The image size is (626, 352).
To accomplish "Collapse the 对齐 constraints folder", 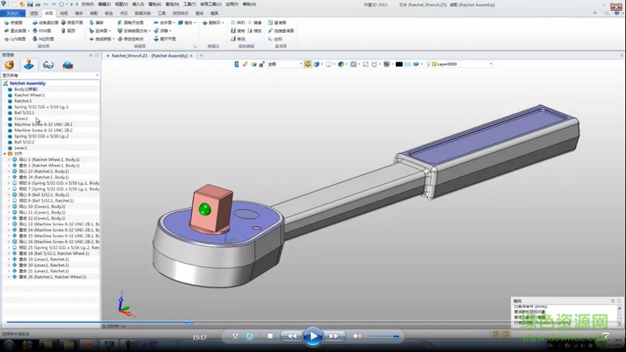I will point(4,153).
